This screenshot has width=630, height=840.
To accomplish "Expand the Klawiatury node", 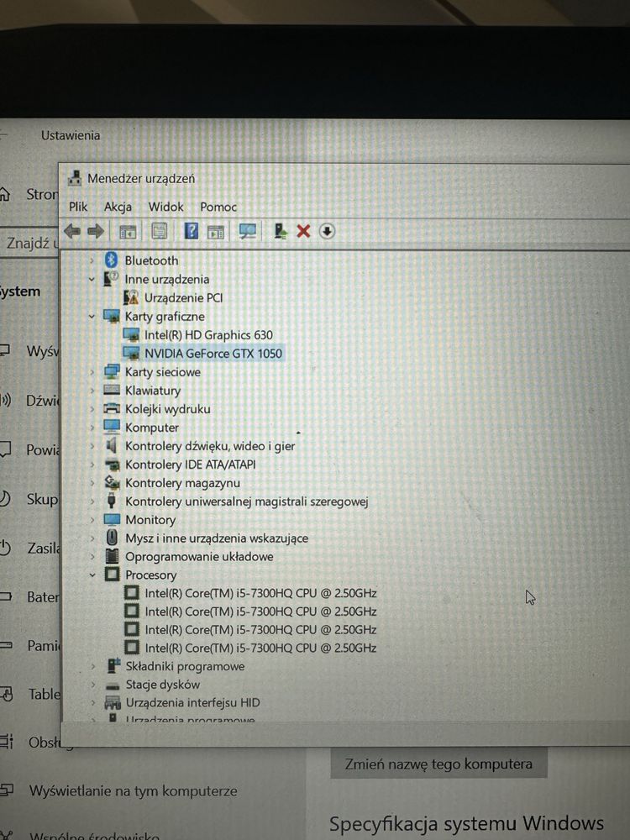I will [x=92, y=391].
